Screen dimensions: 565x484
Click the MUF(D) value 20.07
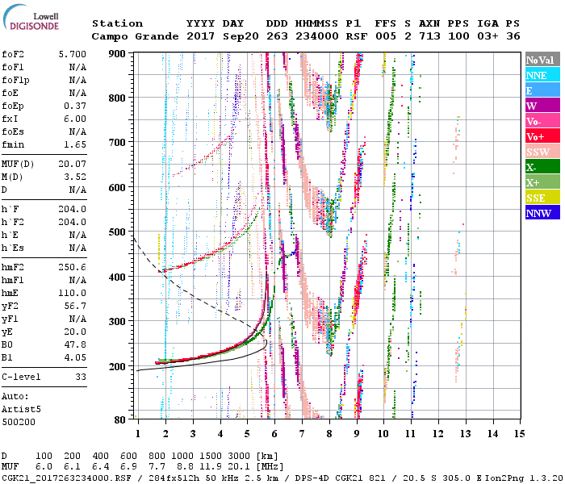tap(73, 165)
